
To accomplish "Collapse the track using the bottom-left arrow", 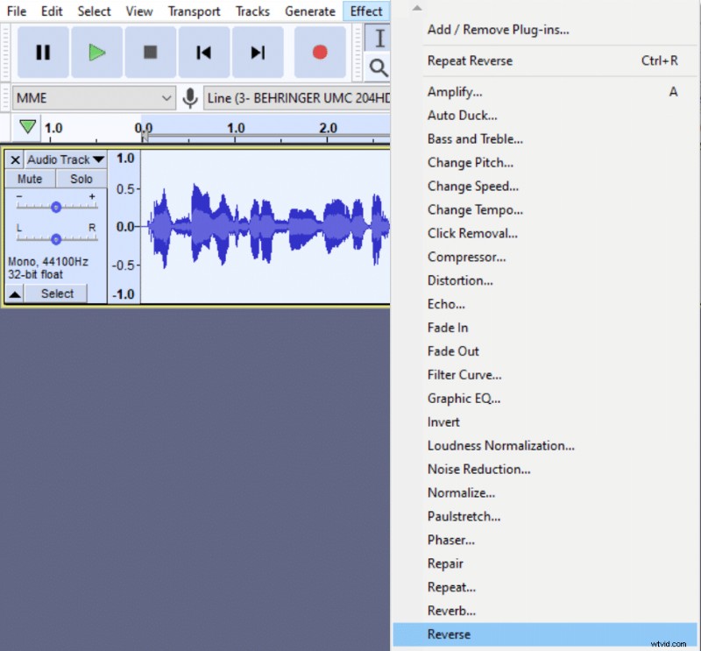I will (14, 294).
